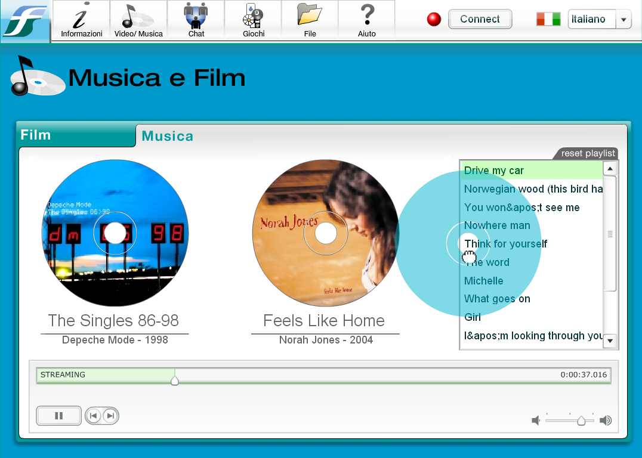Click reset playlist

click(x=588, y=153)
